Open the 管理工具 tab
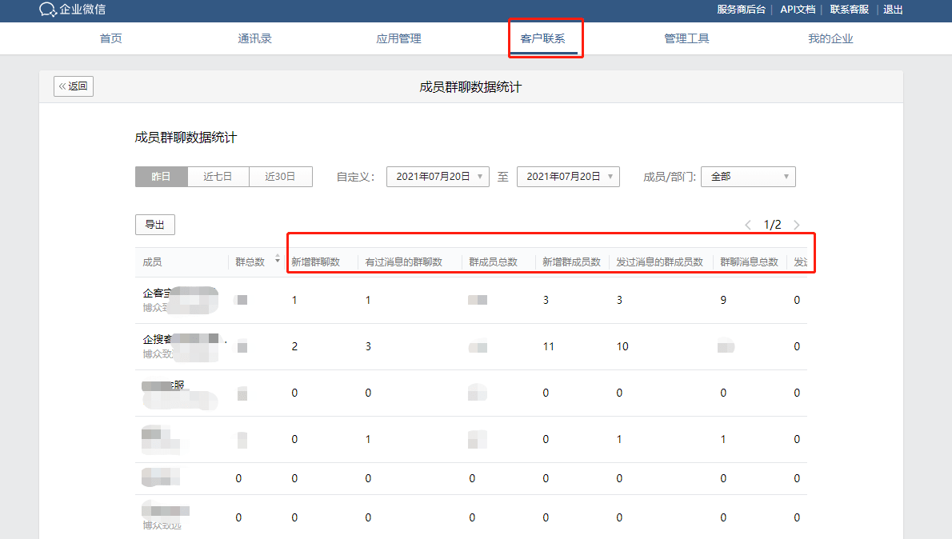Screen dimensions: 952x539 click(x=686, y=38)
